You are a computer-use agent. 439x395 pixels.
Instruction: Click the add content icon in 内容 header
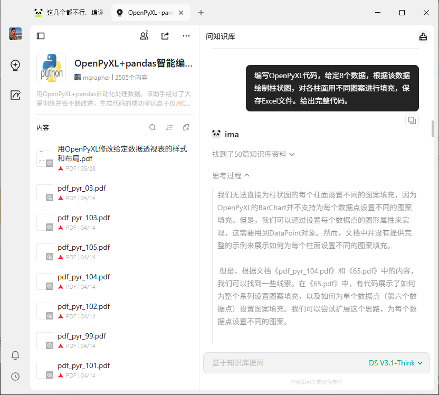[186, 127]
